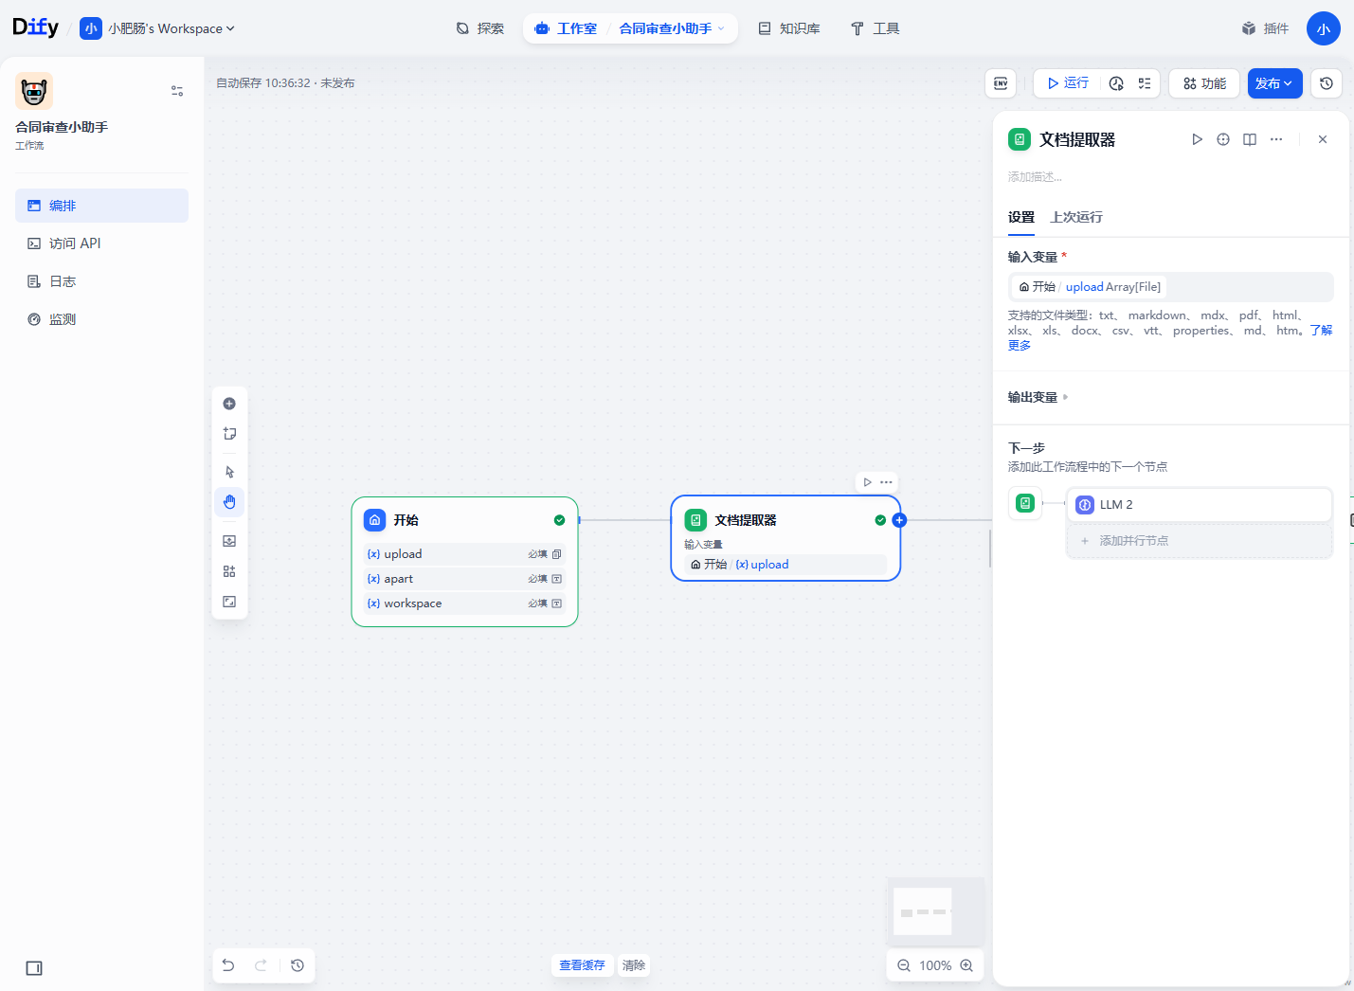
Task: Open the 工具 tab
Action: coord(875,28)
